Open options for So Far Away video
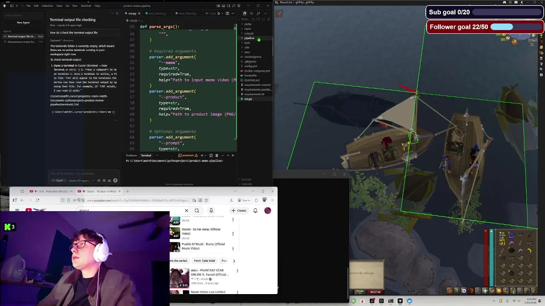Viewport: 545px width, 306px height. tap(233, 233)
